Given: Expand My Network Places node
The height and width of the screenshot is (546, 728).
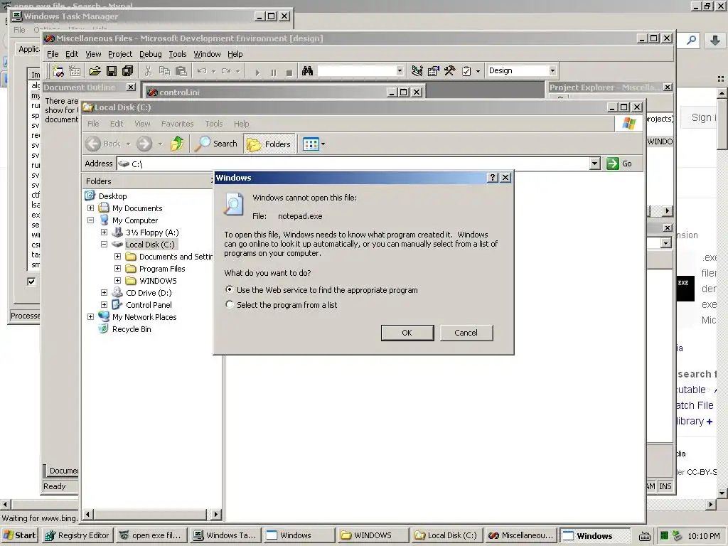Looking at the screenshot, I should [90, 316].
